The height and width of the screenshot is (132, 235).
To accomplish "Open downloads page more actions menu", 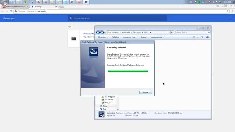I will tap(231, 18).
